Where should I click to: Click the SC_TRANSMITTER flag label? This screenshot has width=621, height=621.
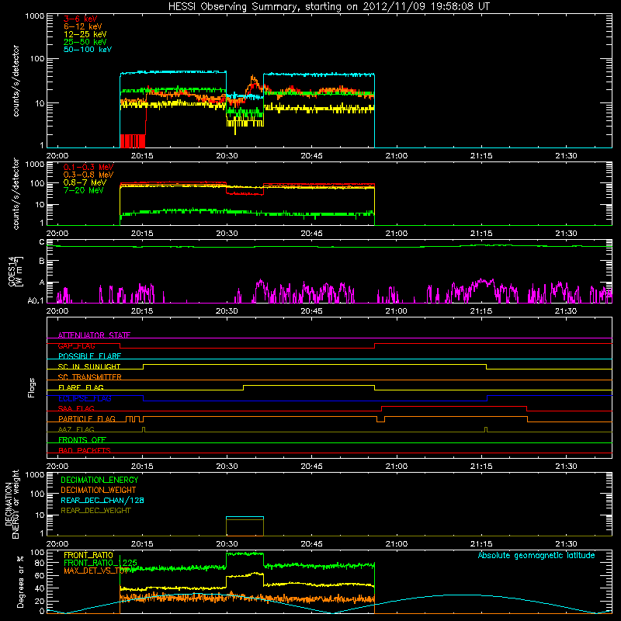[x=90, y=377]
